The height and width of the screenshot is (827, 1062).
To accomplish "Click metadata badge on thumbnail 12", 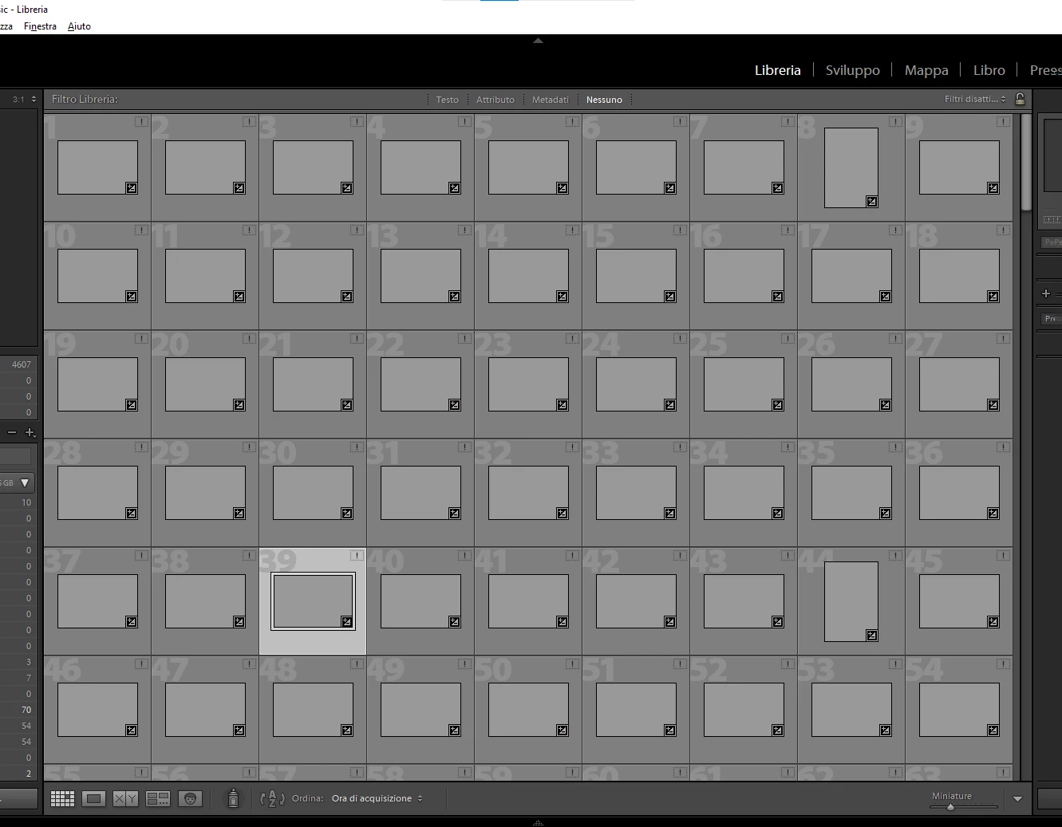I will (x=347, y=297).
